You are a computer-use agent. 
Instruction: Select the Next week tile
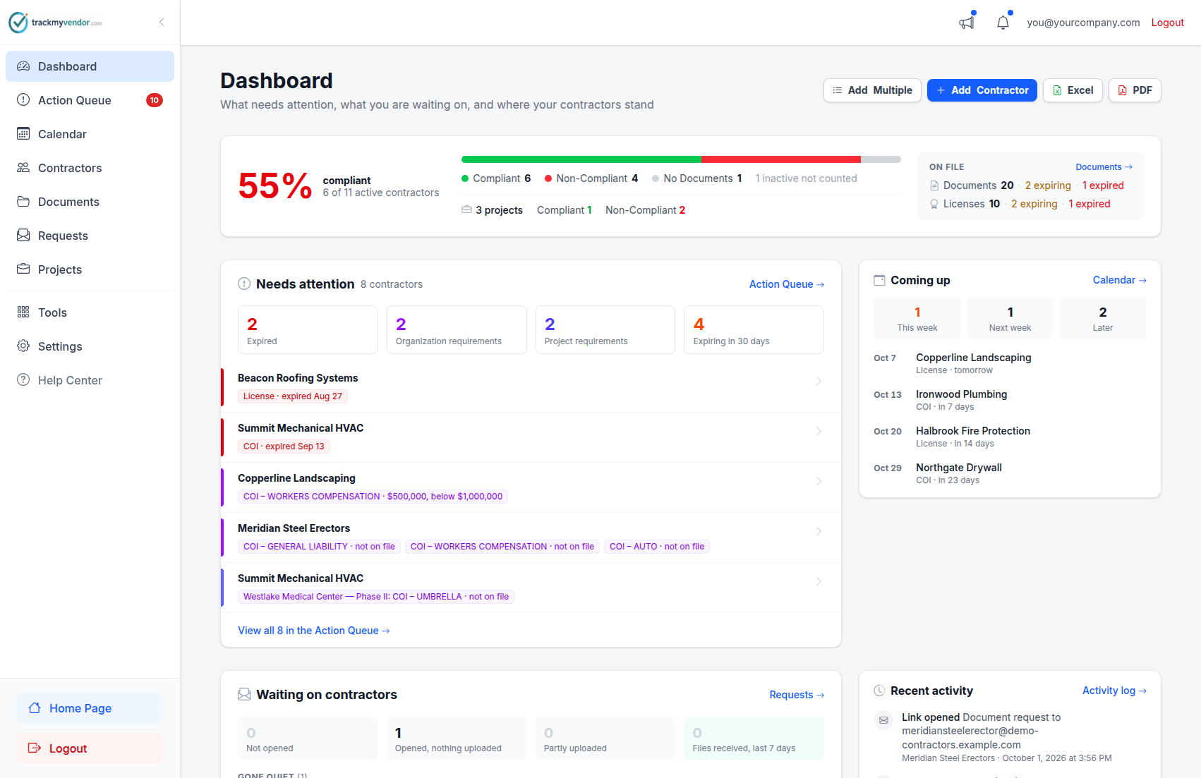[x=1010, y=318]
